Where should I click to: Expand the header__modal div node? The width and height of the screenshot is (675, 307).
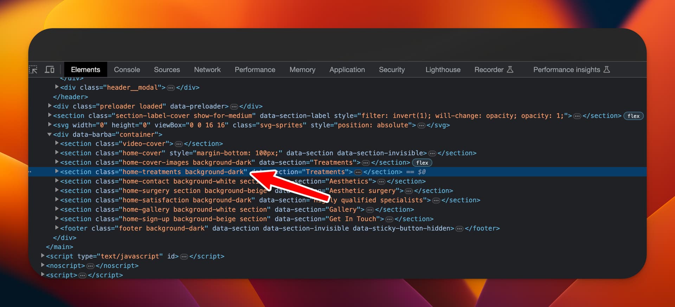coord(57,87)
